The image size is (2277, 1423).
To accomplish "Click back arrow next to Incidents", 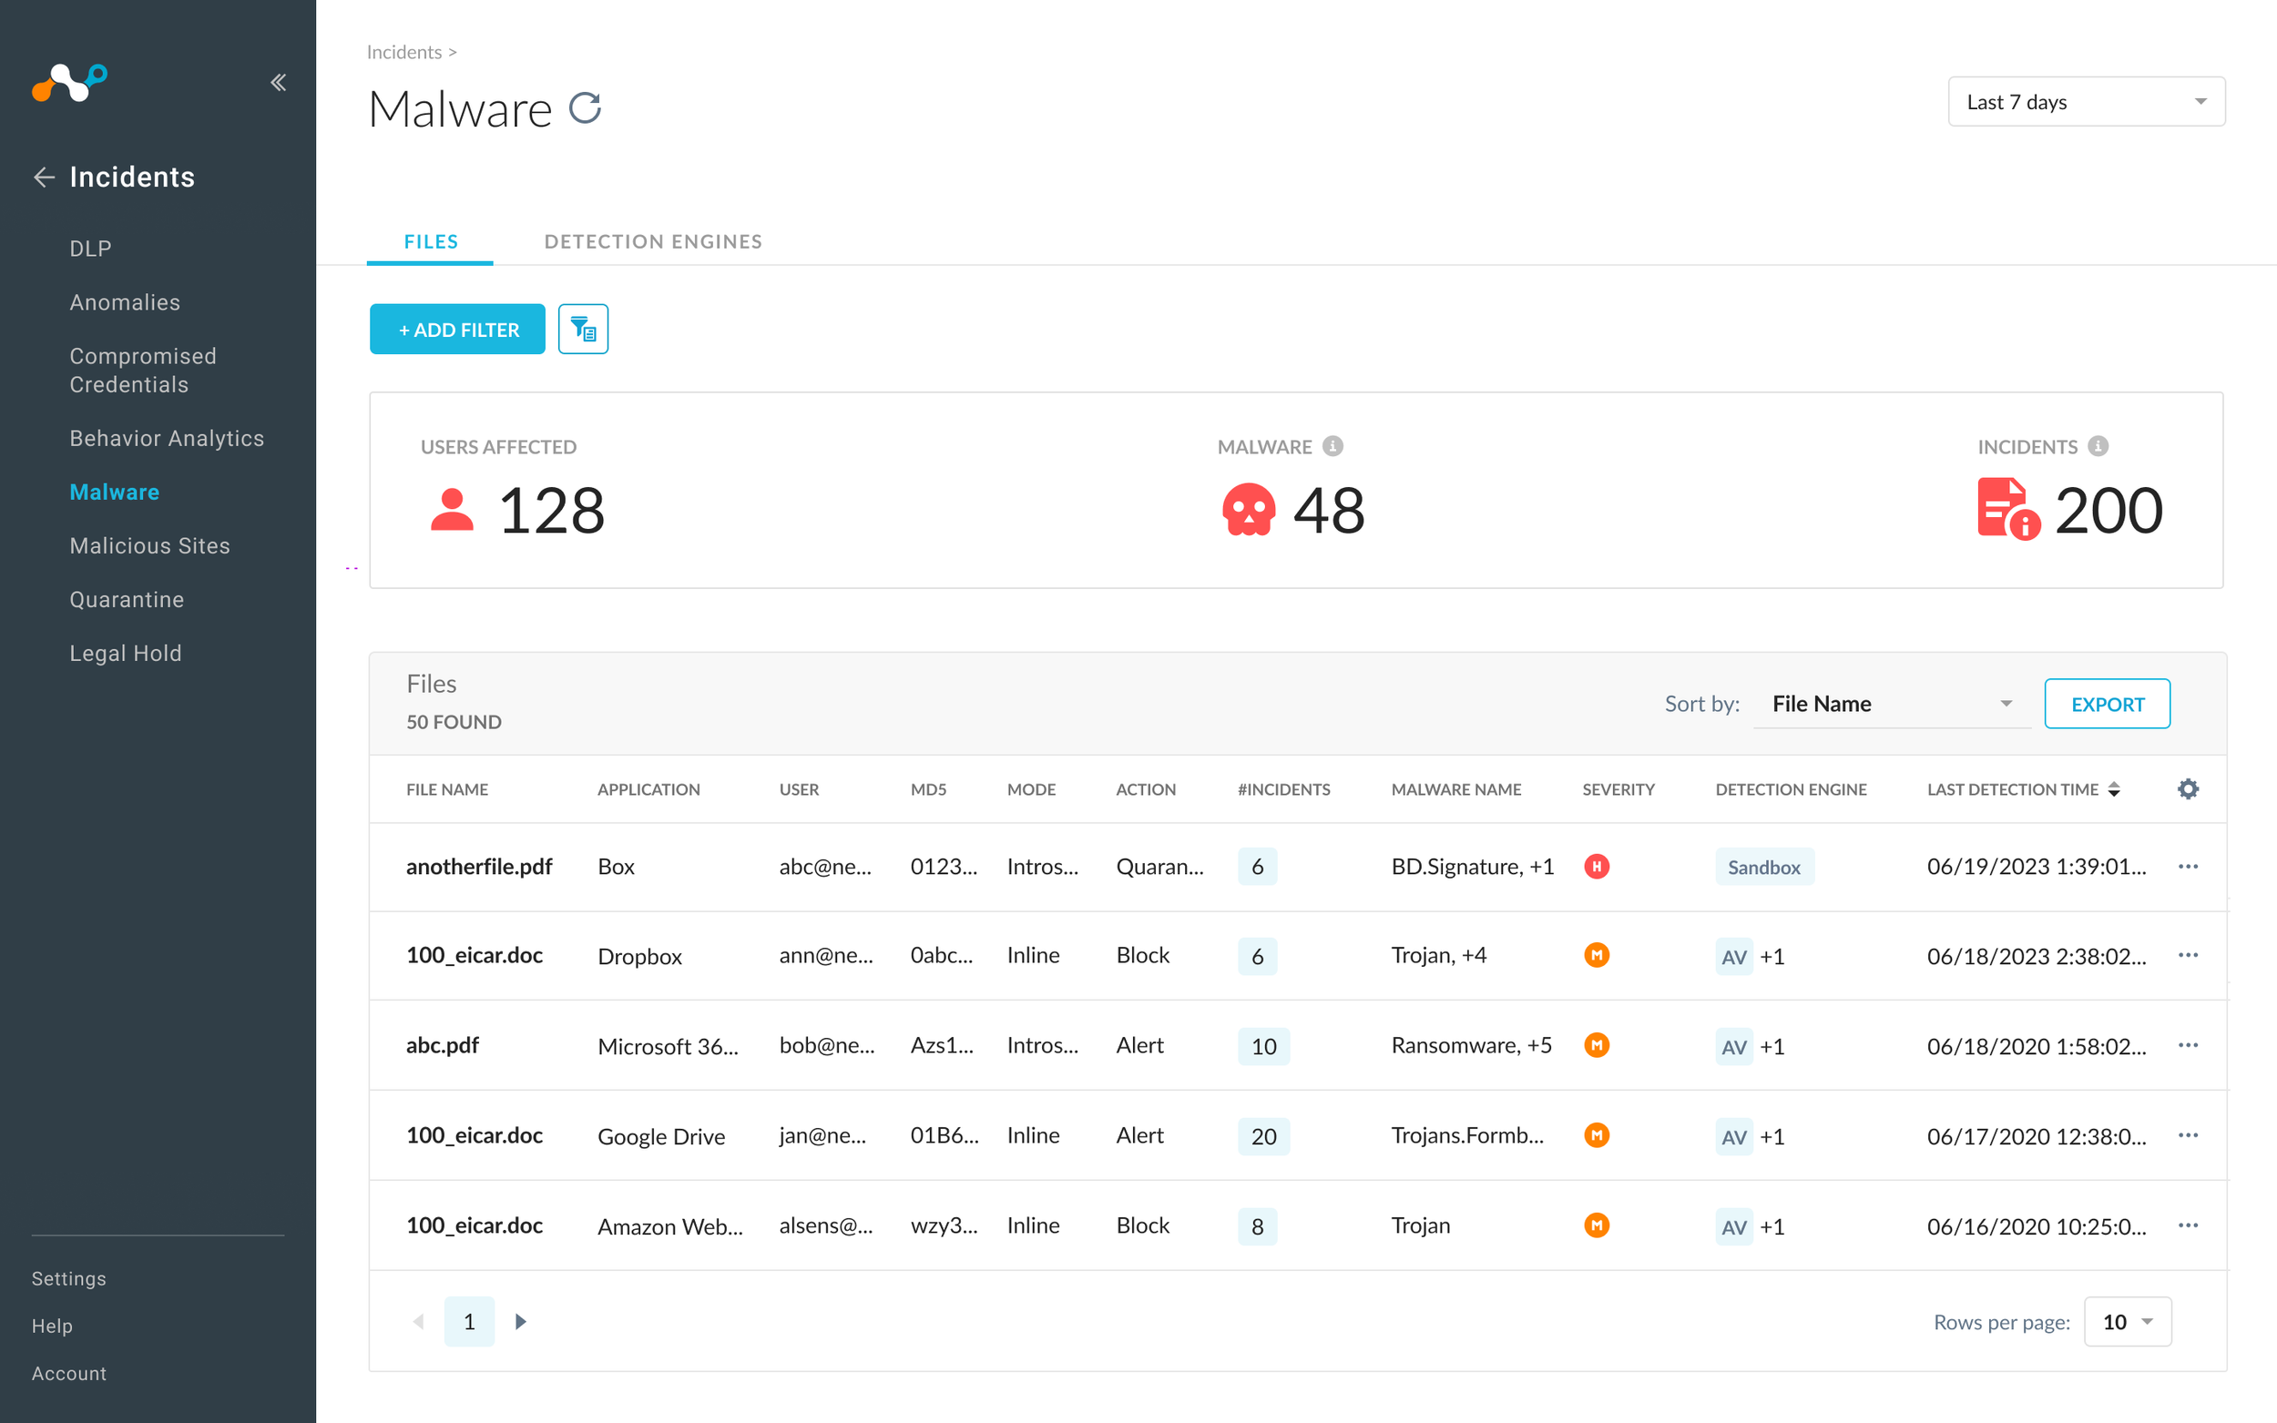I will click(x=45, y=177).
